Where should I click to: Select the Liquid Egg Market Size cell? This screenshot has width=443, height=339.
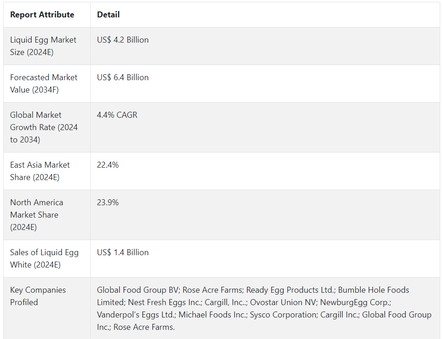coord(47,46)
